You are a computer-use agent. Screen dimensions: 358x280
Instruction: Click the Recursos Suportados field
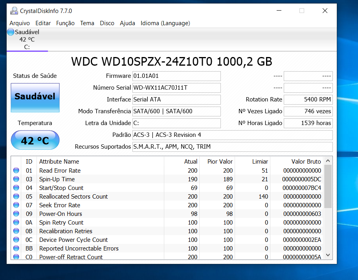[232, 147]
